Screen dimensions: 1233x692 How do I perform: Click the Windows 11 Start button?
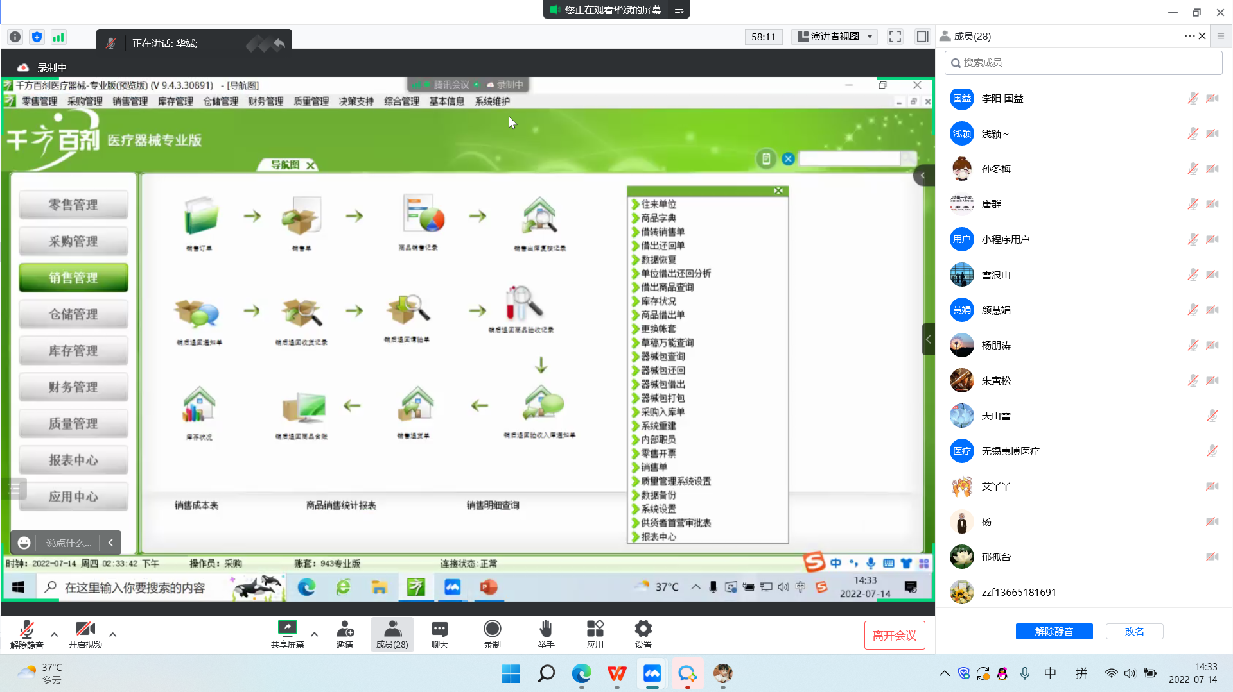pos(511,673)
